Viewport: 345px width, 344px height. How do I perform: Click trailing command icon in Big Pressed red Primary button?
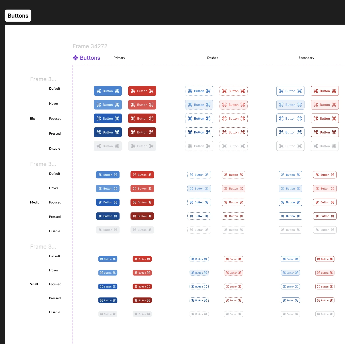coord(151,132)
